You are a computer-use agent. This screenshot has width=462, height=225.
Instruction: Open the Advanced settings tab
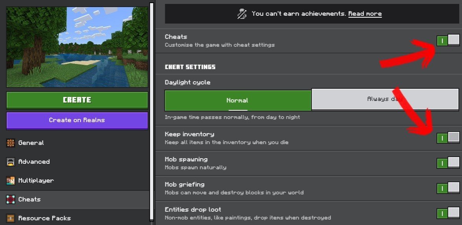point(75,162)
